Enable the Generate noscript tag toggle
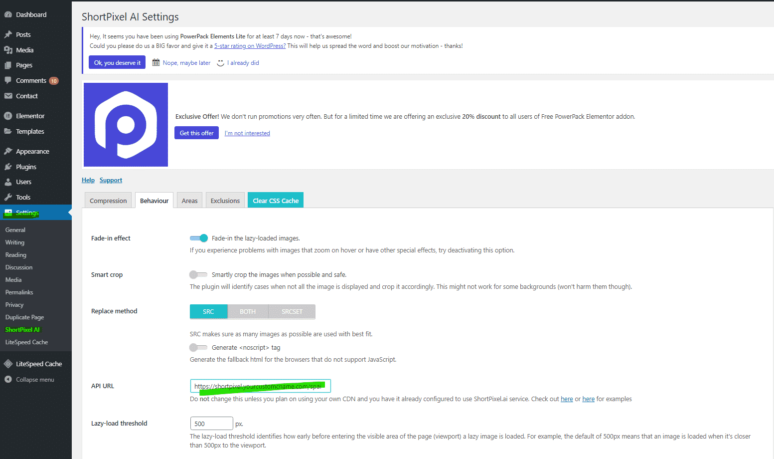 198,347
